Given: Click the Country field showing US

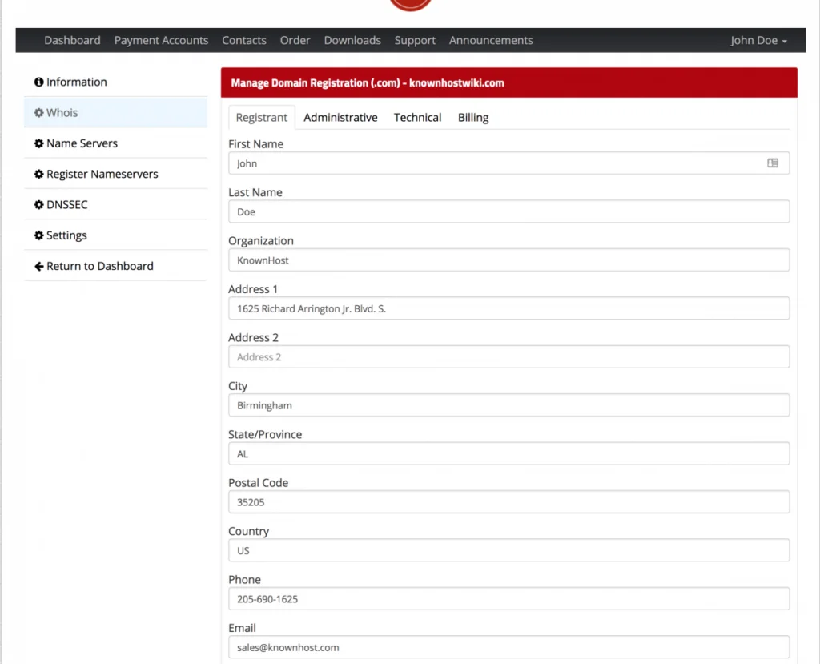Looking at the screenshot, I should (508, 550).
